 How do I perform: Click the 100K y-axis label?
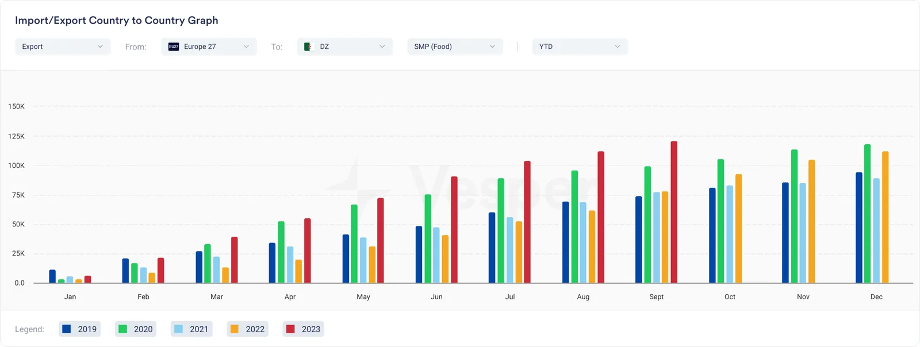[16, 165]
